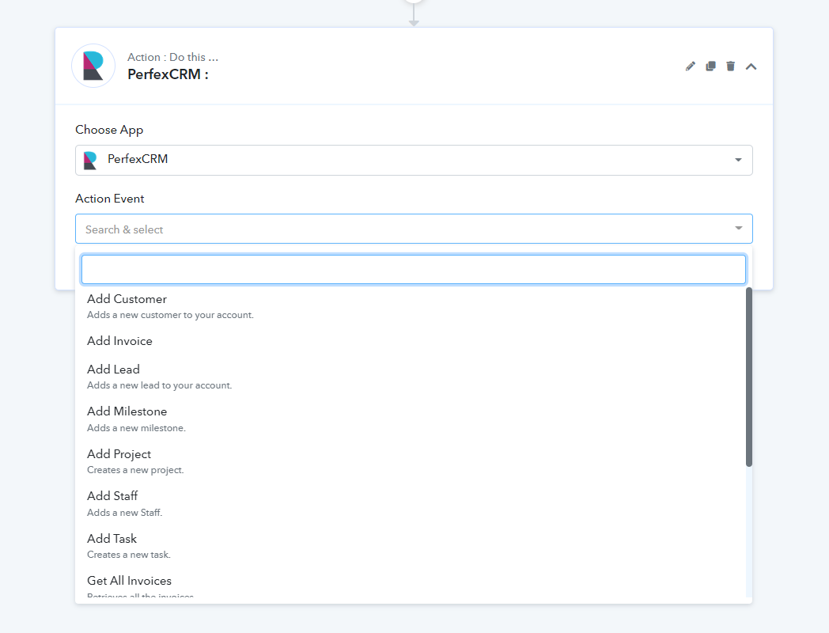Click the small PerfexCRM icon in app field
This screenshot has height=633, width=829.
(x=90, y=161)
